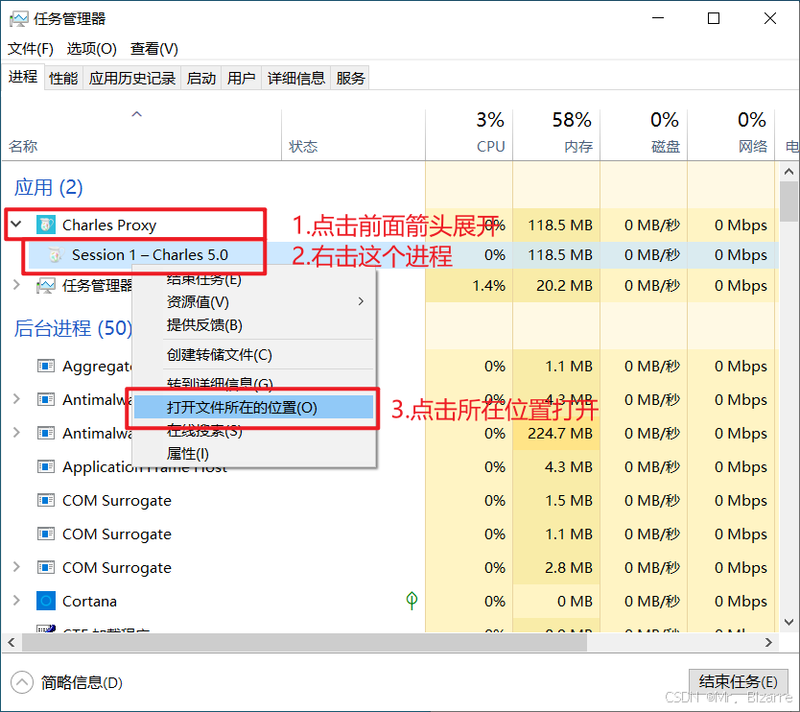Switch to the 详细信息 tab
Viewport: 800px width, 712px height.
(x=296, y=78)
